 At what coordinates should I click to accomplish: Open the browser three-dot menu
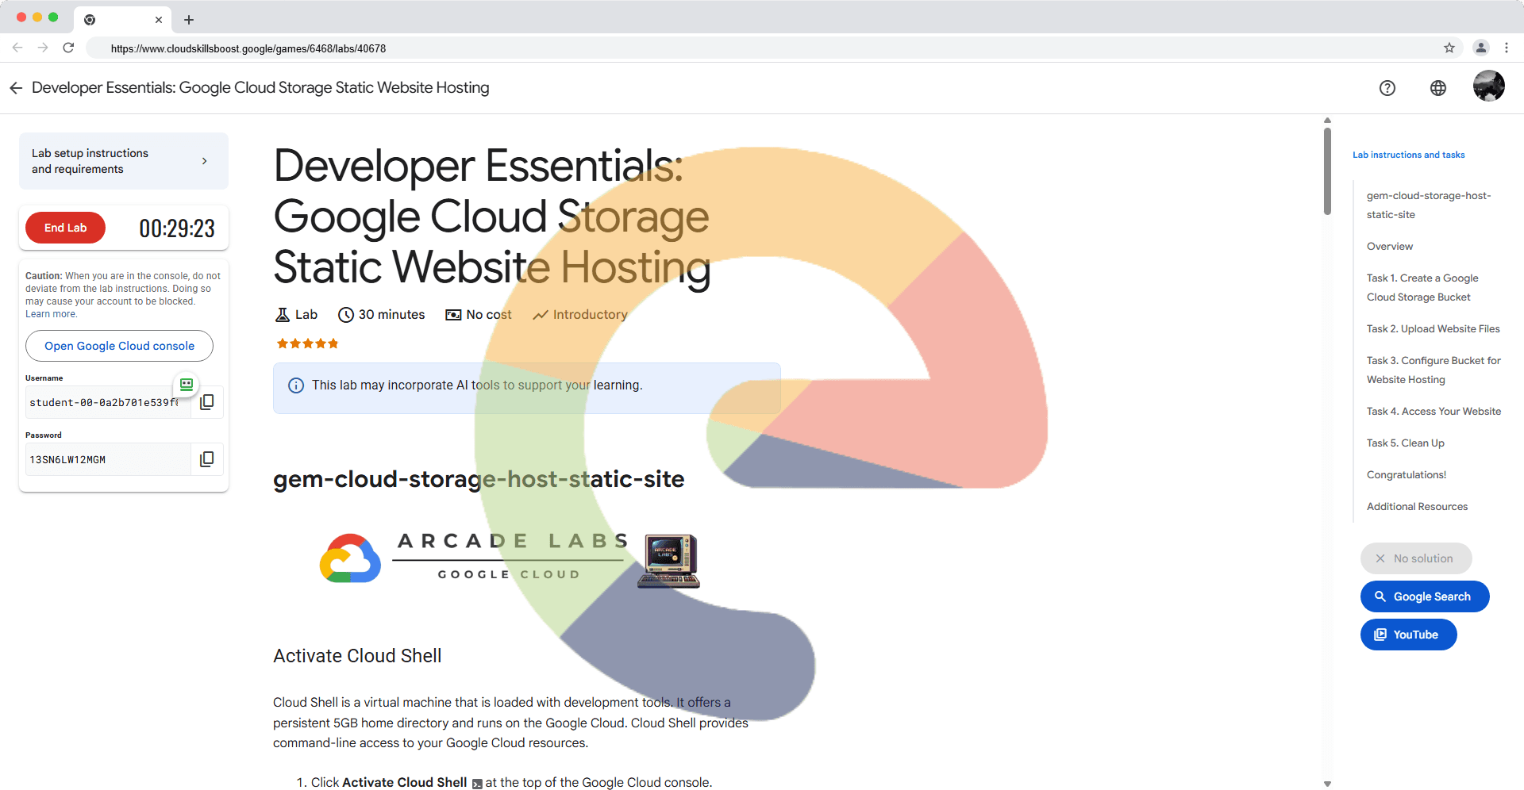(1506, 48)
